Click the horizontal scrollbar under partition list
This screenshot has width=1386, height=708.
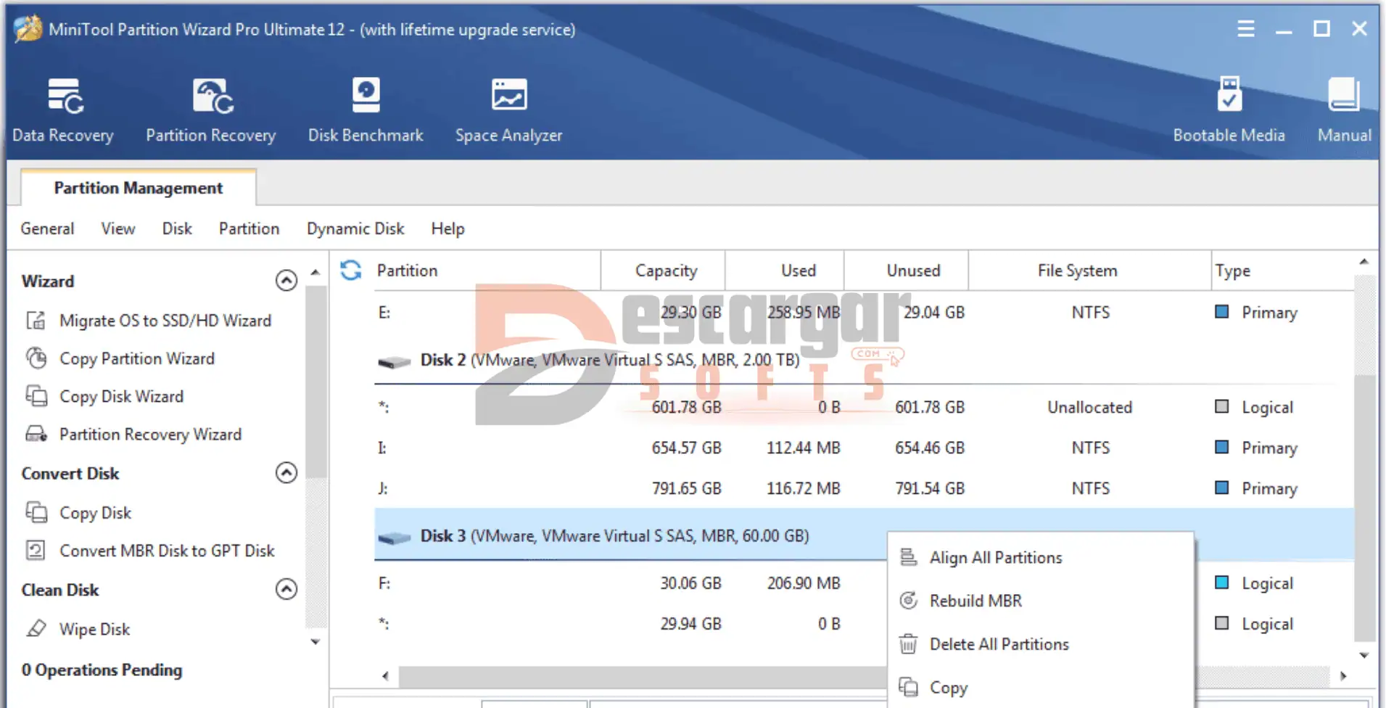pos(638,676)
